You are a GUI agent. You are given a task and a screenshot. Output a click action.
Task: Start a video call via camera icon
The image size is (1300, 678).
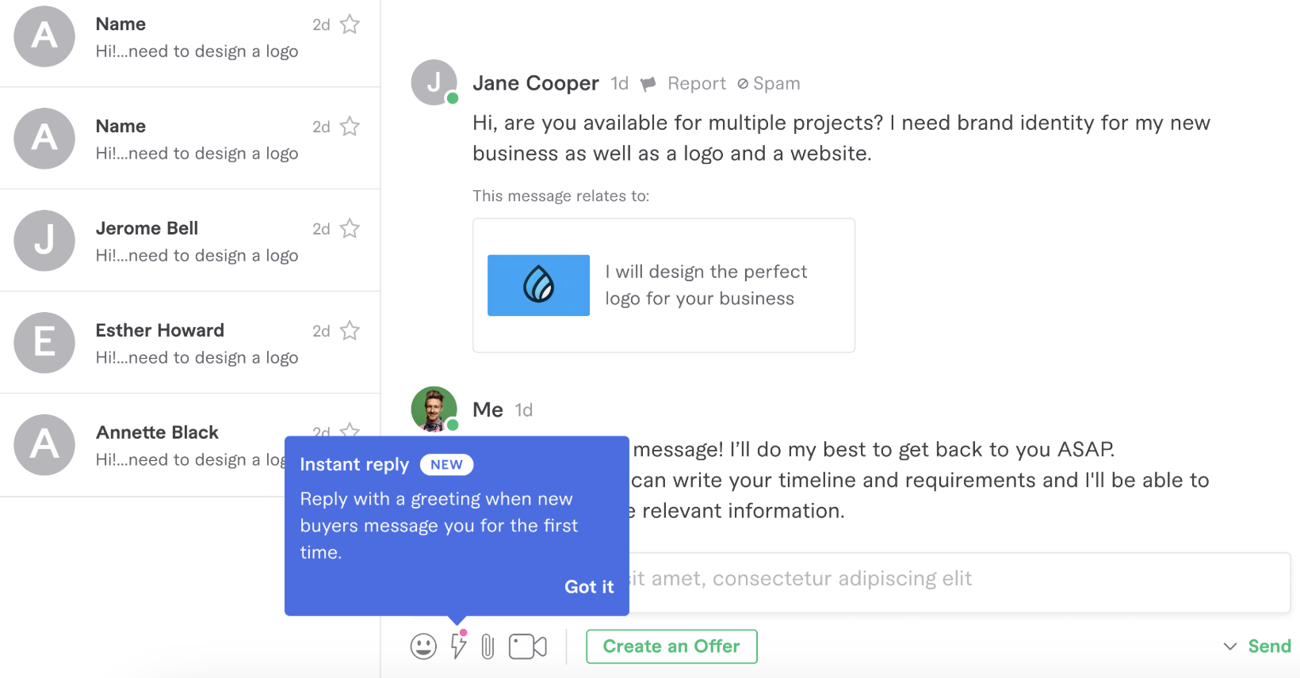tap(528, 646)
